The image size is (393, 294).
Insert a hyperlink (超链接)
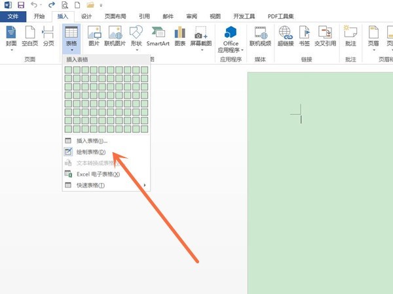tap(286, 36)
